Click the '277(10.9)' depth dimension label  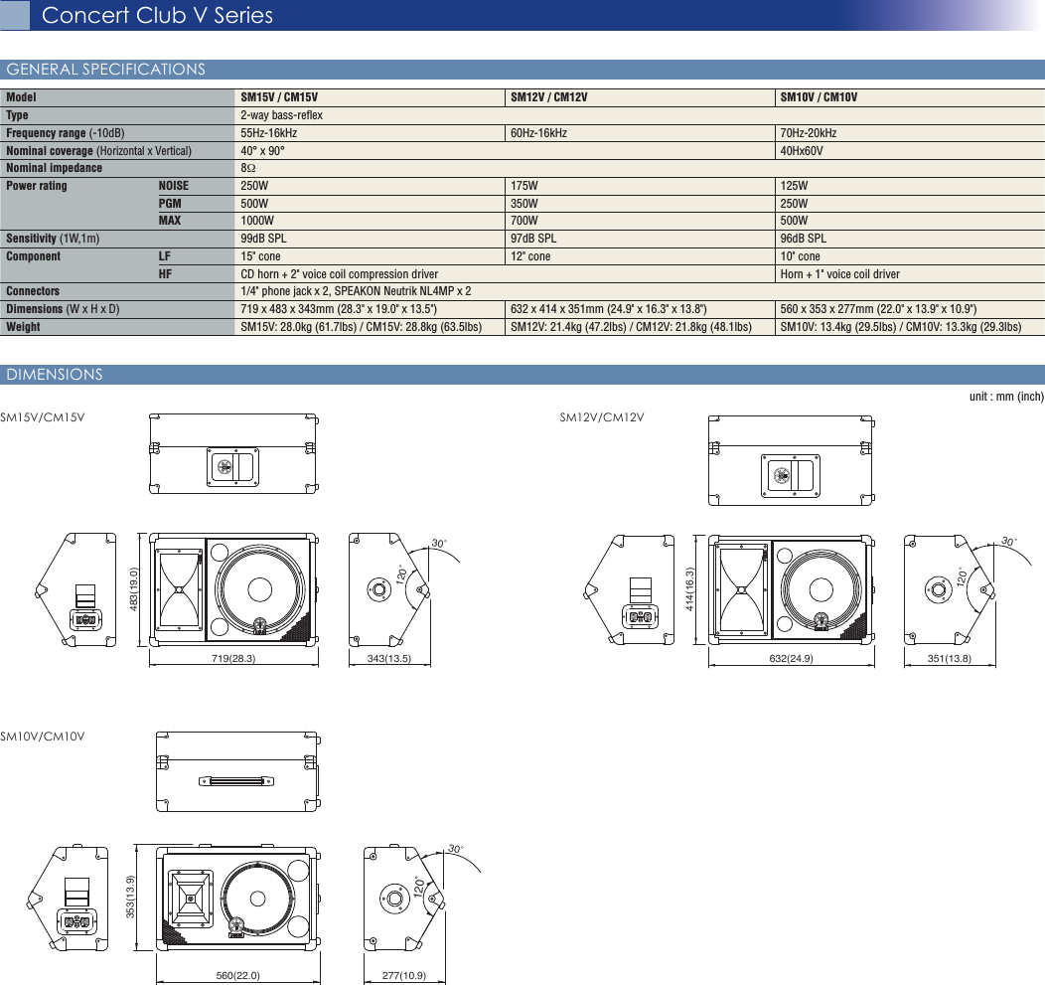point(404,976)
